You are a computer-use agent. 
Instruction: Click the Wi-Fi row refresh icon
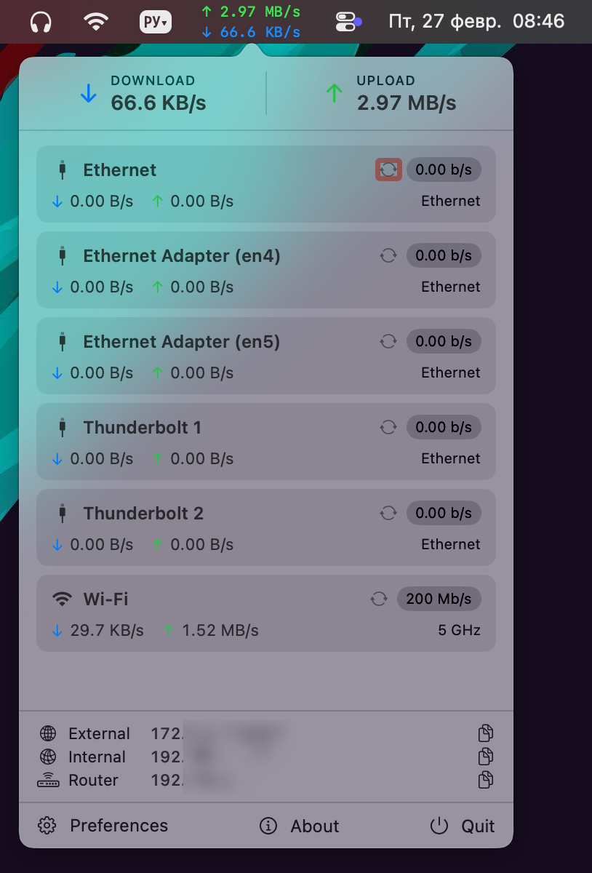tap(378, 599)
